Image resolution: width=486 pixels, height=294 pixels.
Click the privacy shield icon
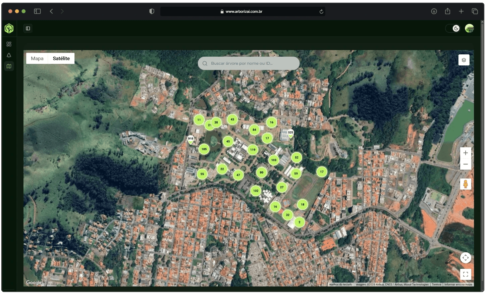coord(152,11)
